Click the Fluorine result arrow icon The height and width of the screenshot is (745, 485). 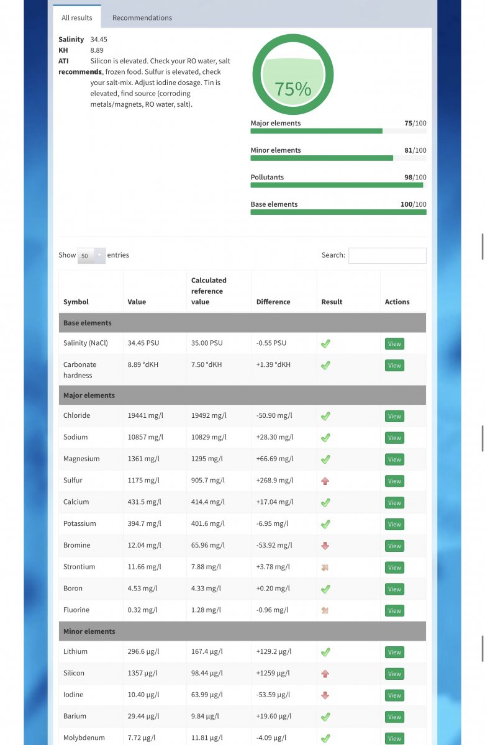point(325,610)
